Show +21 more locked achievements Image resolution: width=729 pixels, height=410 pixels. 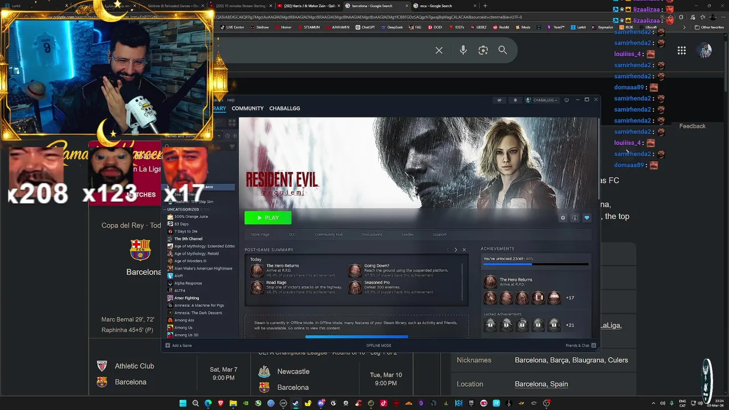point(570,325)
